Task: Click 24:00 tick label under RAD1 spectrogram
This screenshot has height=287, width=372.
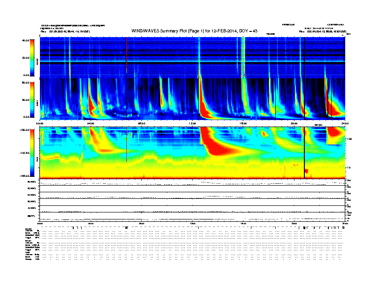Action: pyautogui.click(x=345, y=123)
